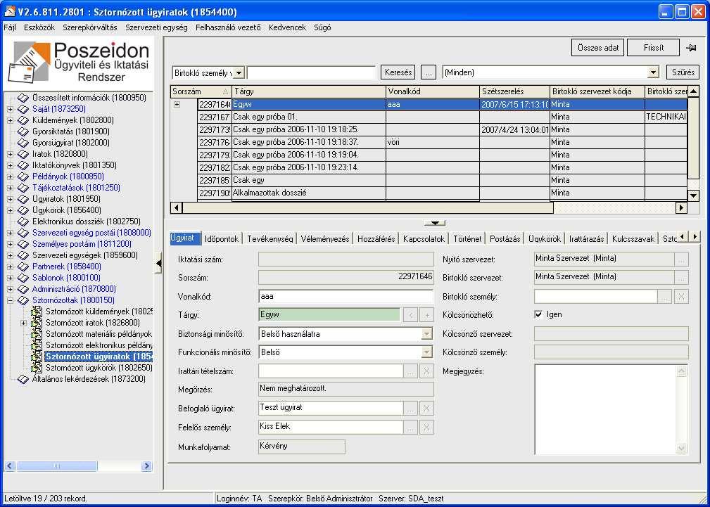Image resolution: width=710 pixels, height=507 pixels.
Task: Click the grid horizontal scrollbar thumb
Action: point(368,208)
